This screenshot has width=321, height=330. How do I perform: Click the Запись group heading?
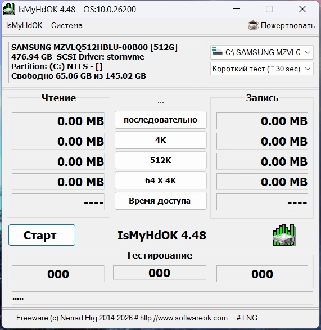pyautogui.click(x=262, y=98)
